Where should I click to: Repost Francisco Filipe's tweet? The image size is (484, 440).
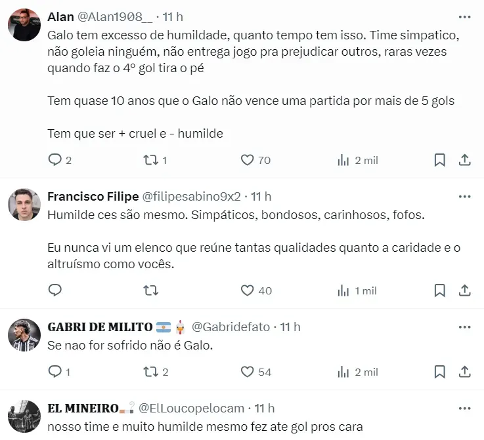pos(150,290)
